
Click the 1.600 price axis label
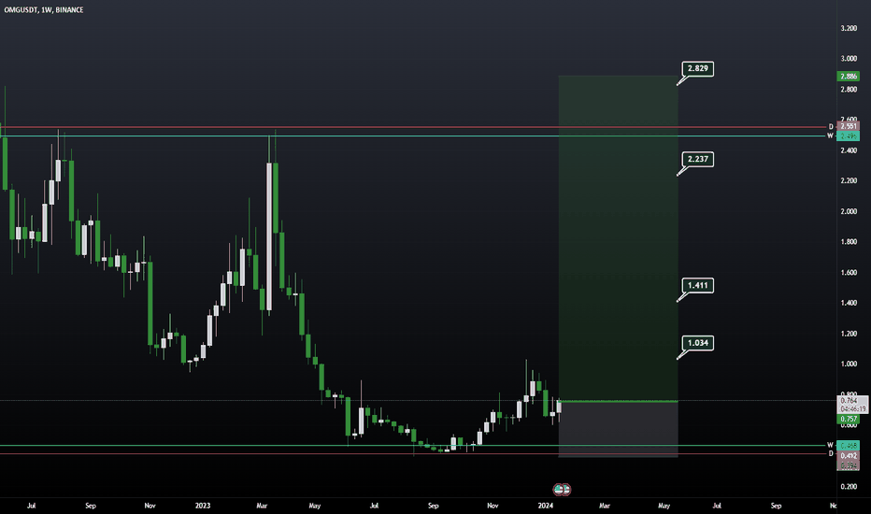point(849,273)
